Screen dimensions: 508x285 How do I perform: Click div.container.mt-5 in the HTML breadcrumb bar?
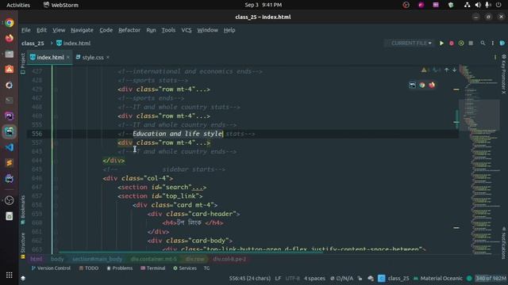(154, 259)
